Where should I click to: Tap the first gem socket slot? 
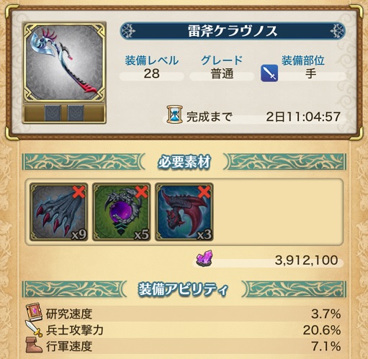pos(53,113)
